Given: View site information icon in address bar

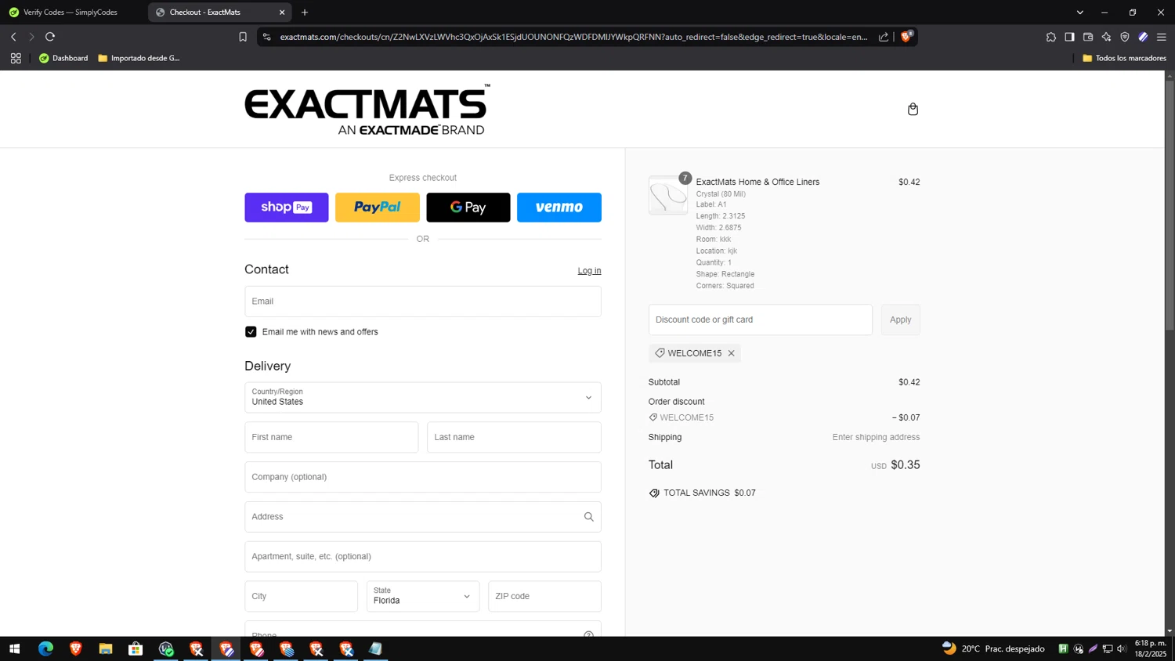Looking at the screenshot, I should [267, 37].
